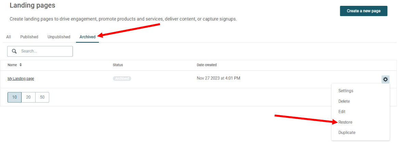Set page size to 20
This screenshot has height=143, width=399.
coord(28,97)
